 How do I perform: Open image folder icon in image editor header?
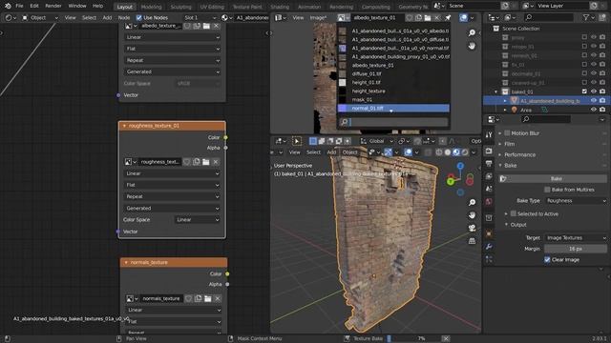(428, 17)
